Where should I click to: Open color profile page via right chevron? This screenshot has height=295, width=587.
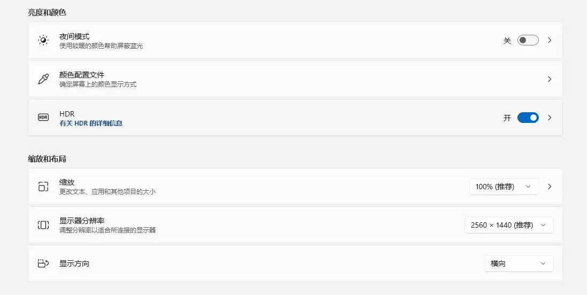[550, 79]
